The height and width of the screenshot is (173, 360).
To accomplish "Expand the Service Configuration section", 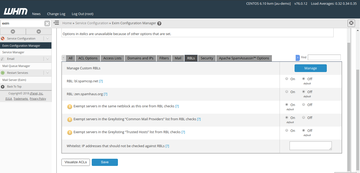I will [47, 38].
